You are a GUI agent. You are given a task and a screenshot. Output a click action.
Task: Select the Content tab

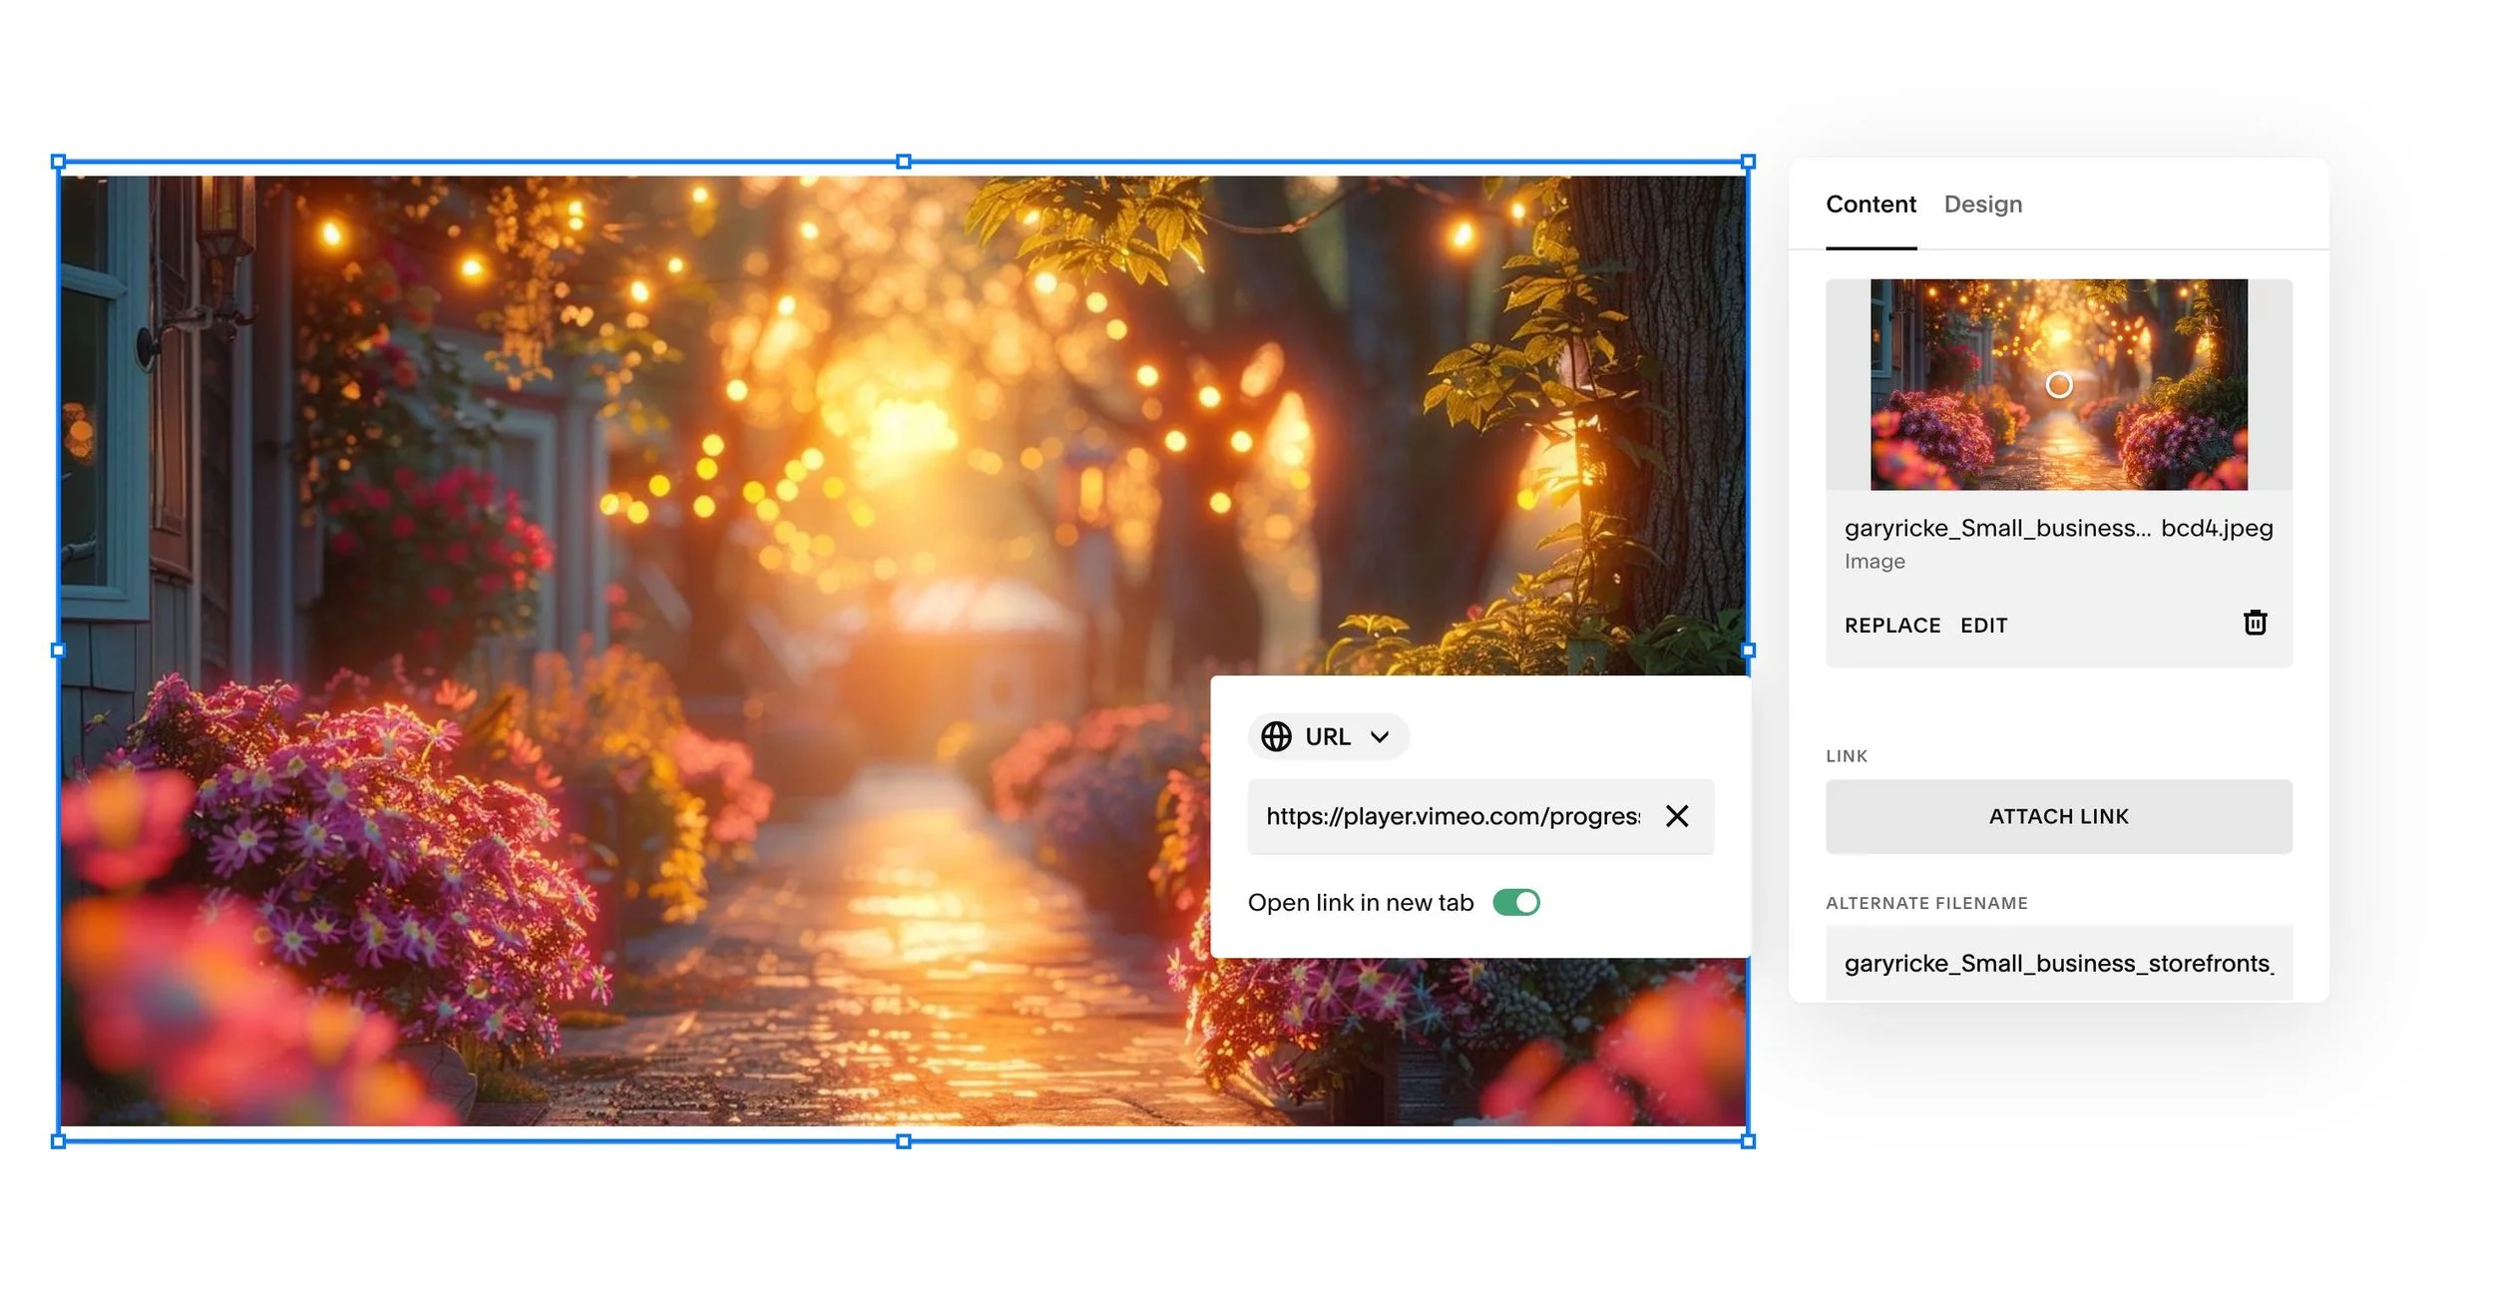[x=1870, y=205]
